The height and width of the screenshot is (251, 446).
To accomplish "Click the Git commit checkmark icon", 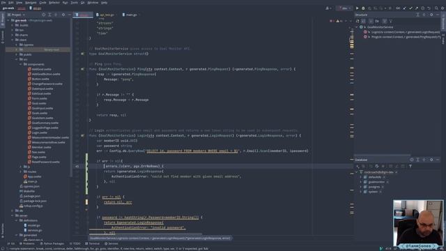I will [410, 8].
